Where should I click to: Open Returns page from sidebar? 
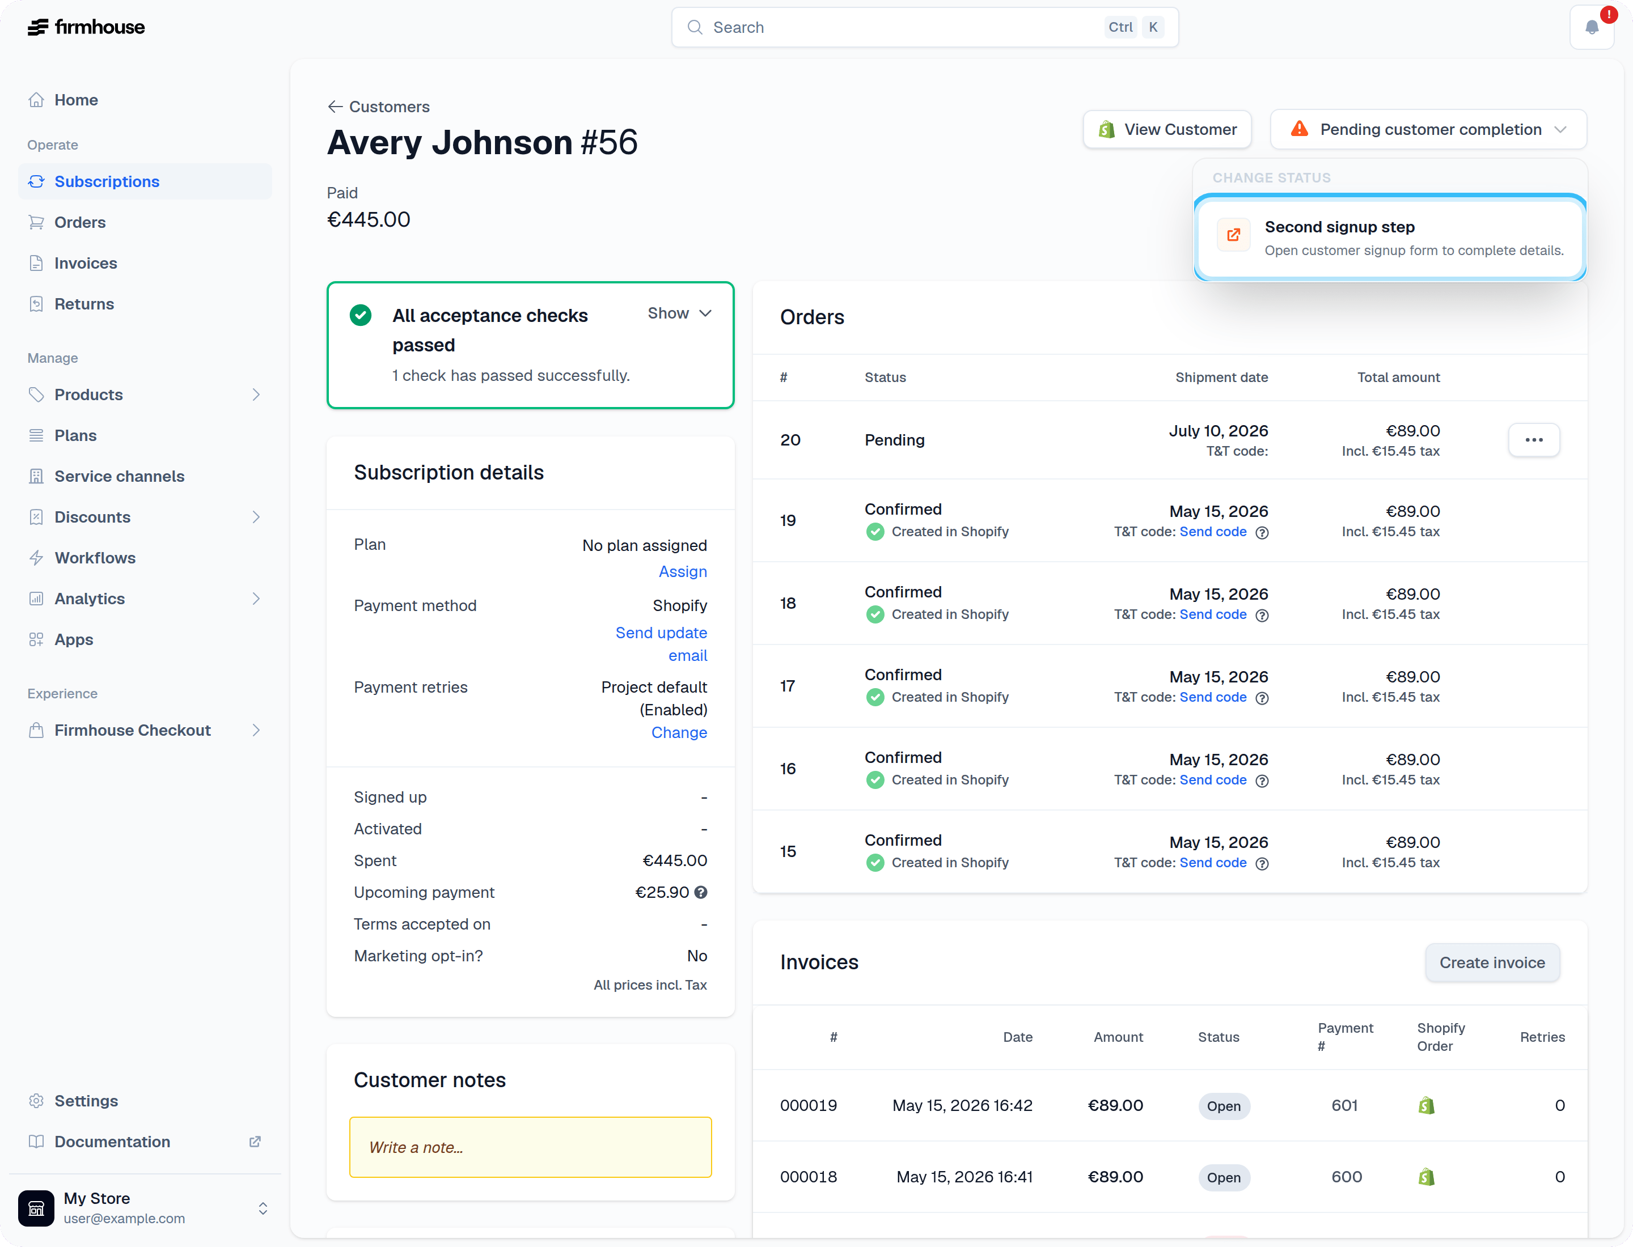coord(145,304)
